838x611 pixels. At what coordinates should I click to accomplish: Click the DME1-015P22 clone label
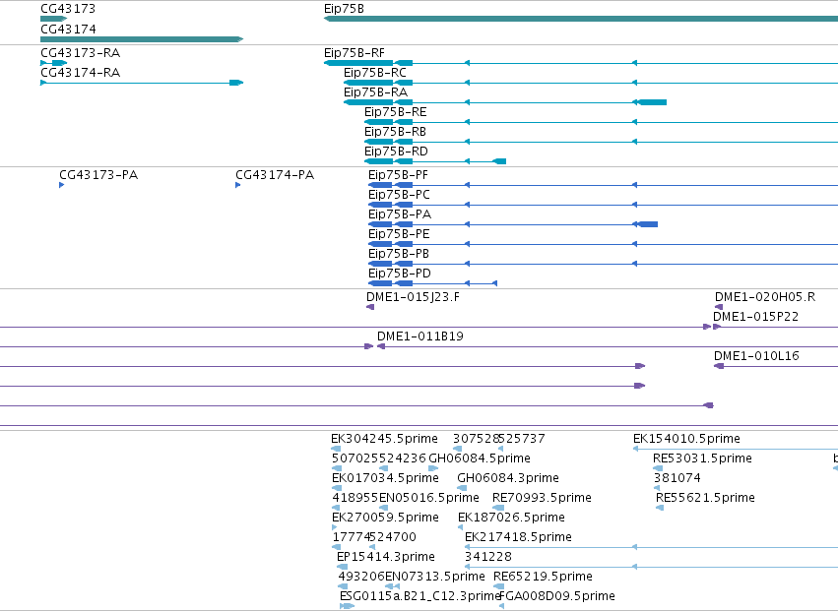click(755, 317)
